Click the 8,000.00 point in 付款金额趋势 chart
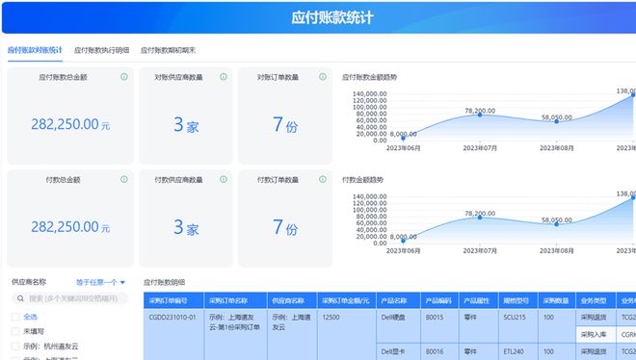The image size is (636, 360). point(403,241)
